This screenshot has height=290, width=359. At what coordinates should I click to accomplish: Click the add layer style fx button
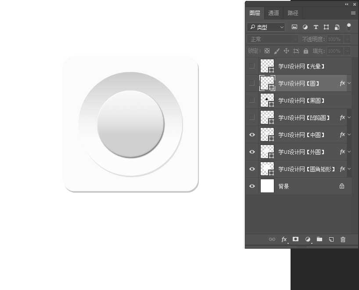point(284,239)
